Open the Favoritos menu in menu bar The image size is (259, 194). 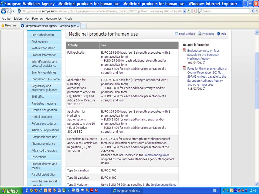click(x=37, y=19)
